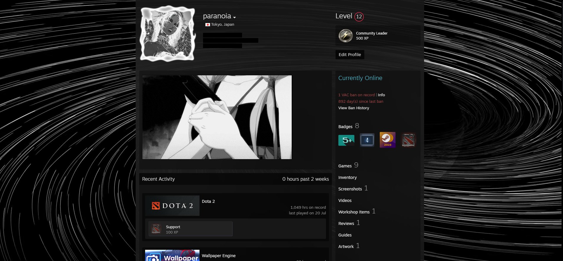
Task: Click the 1 VAC ban on record text
Action: (x=356, y=95)
